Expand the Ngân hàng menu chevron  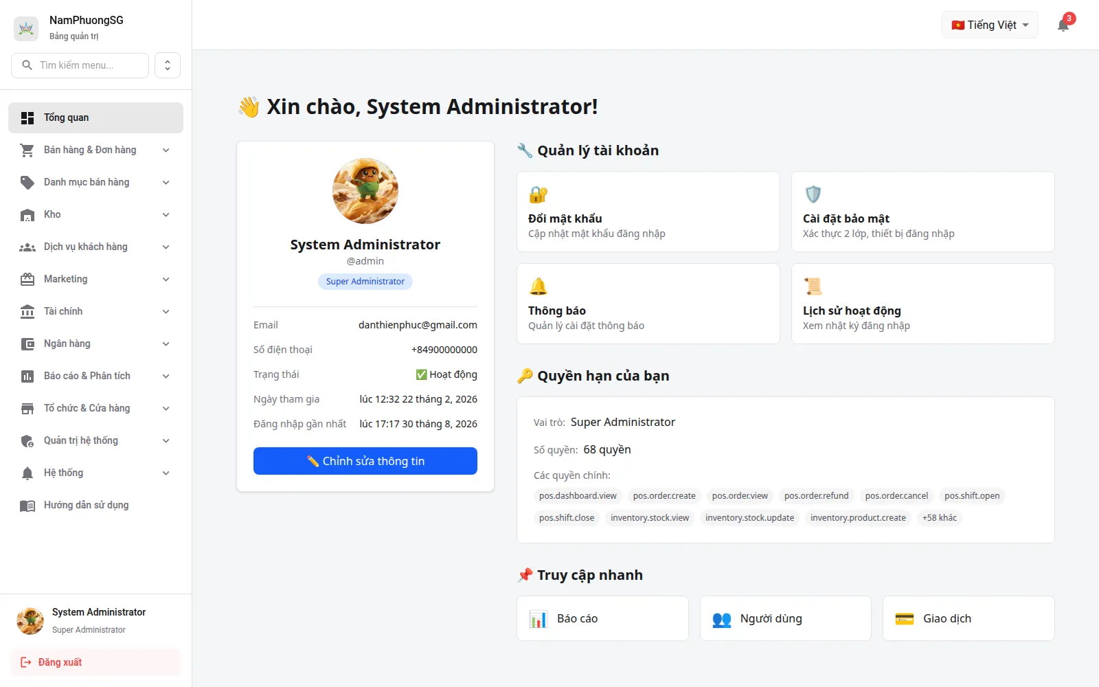[x=166, y=343]
